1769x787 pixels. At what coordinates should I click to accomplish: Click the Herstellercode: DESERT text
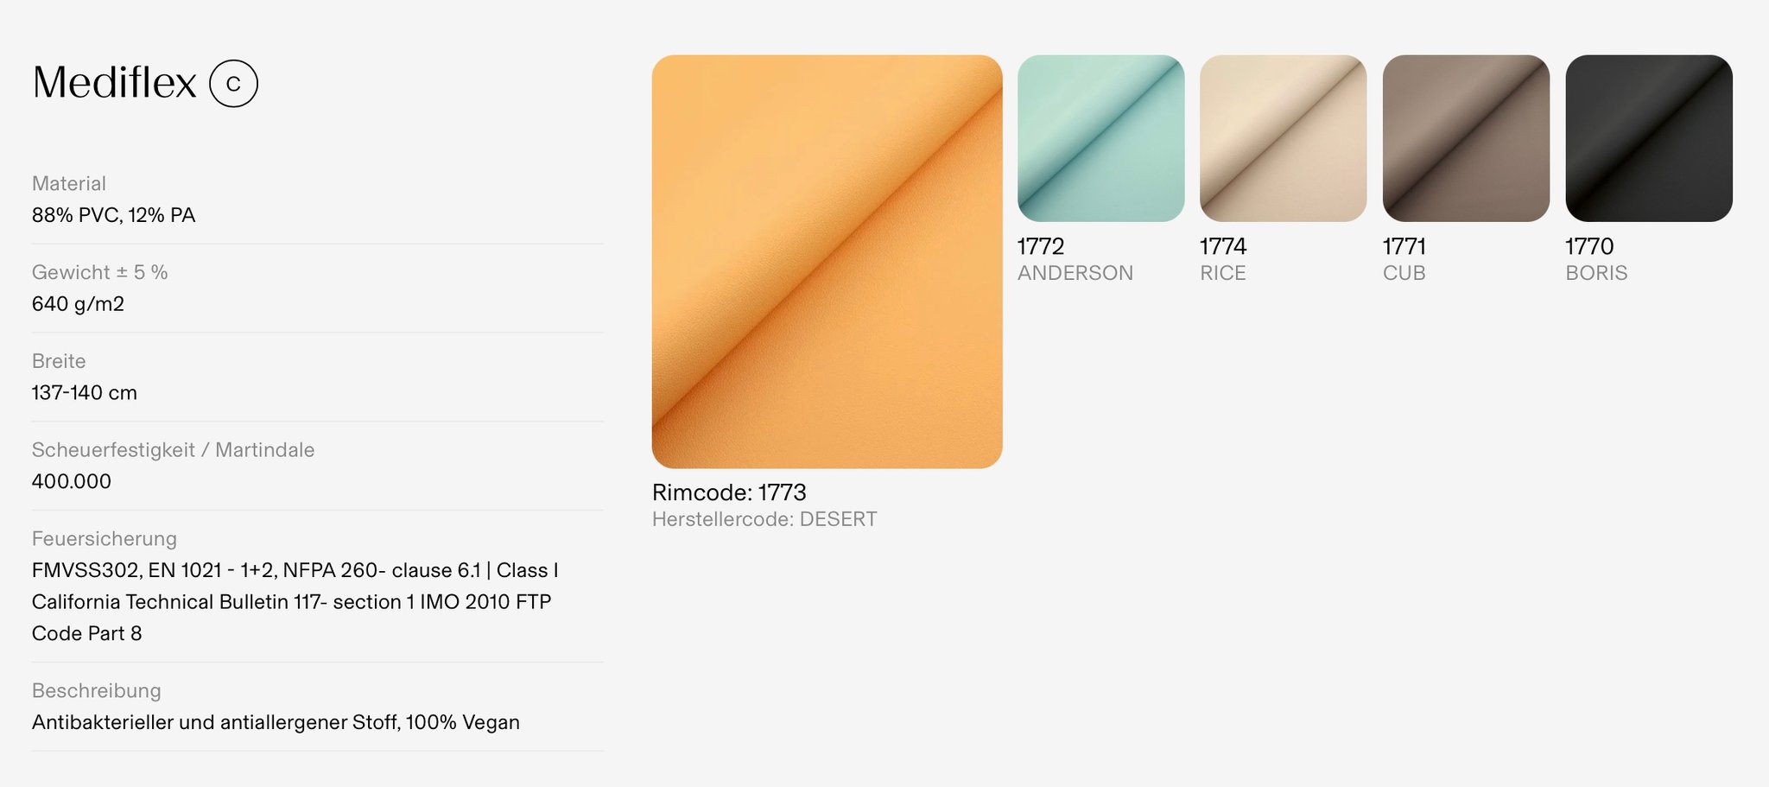pos(764,519)
